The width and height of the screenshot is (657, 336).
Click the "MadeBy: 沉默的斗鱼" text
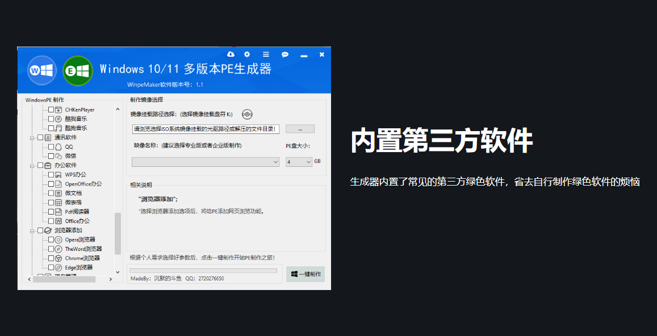click(x=156, y=279)
